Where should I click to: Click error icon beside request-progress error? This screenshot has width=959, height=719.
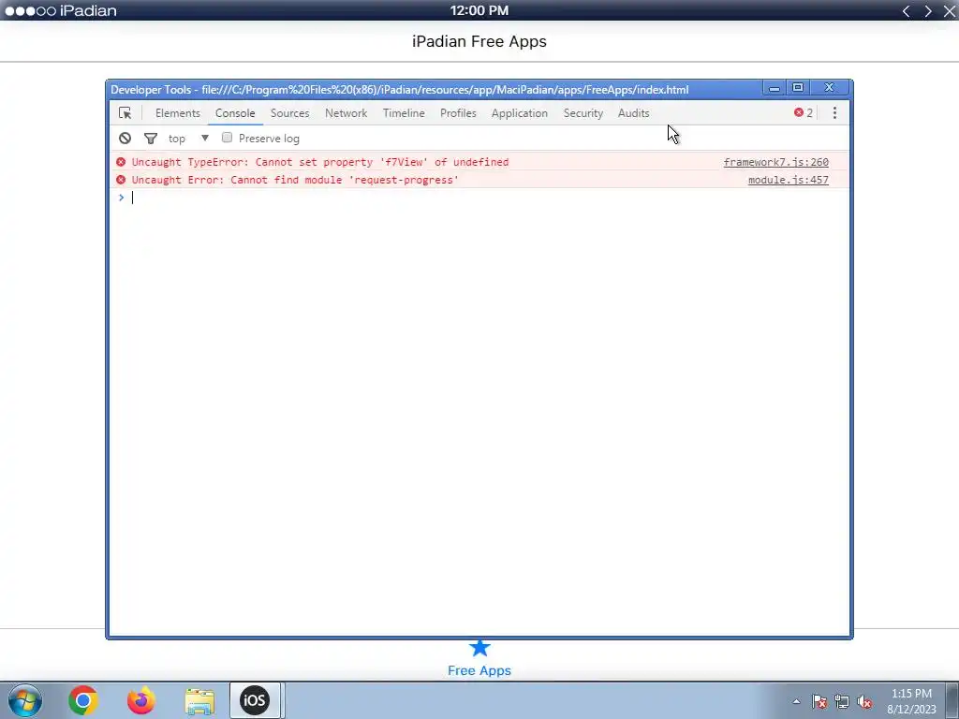tap(121, 180)
